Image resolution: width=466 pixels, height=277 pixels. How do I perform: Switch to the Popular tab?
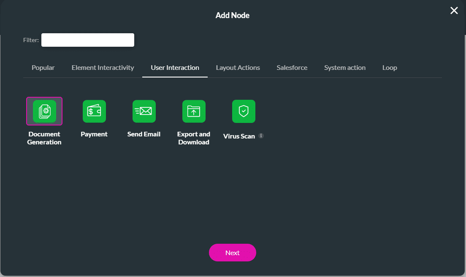click(43, 67)
